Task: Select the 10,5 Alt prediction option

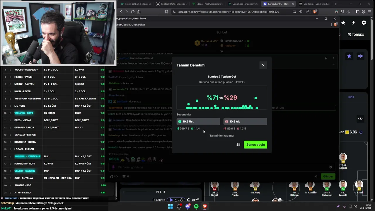Action: (x=245, y=121)
